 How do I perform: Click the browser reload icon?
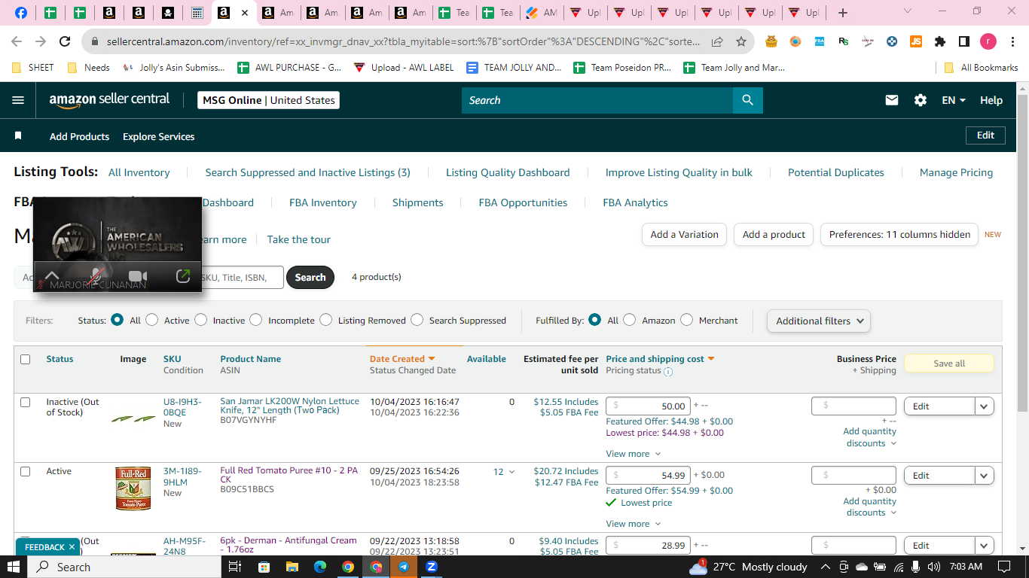[x=65, y=41]
